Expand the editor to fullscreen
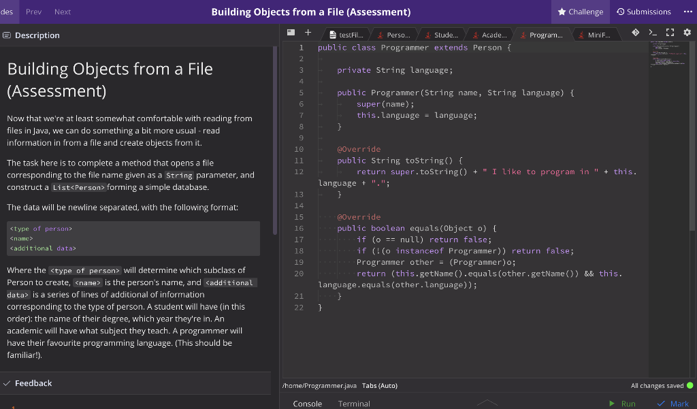Screen dimensions: 697x409 [670, 32]
